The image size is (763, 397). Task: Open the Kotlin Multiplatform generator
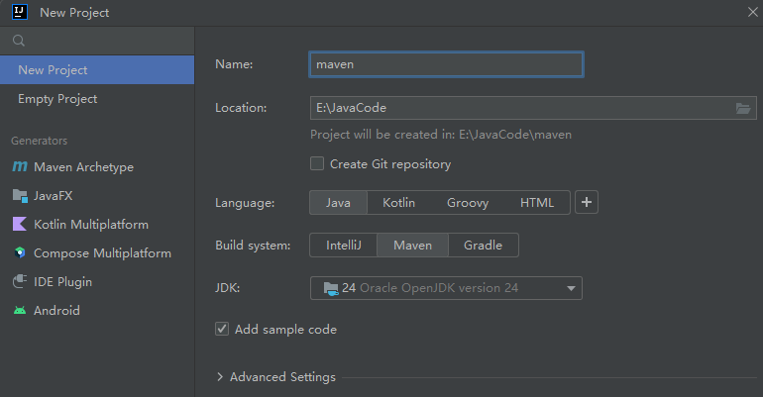pos(97,224)
